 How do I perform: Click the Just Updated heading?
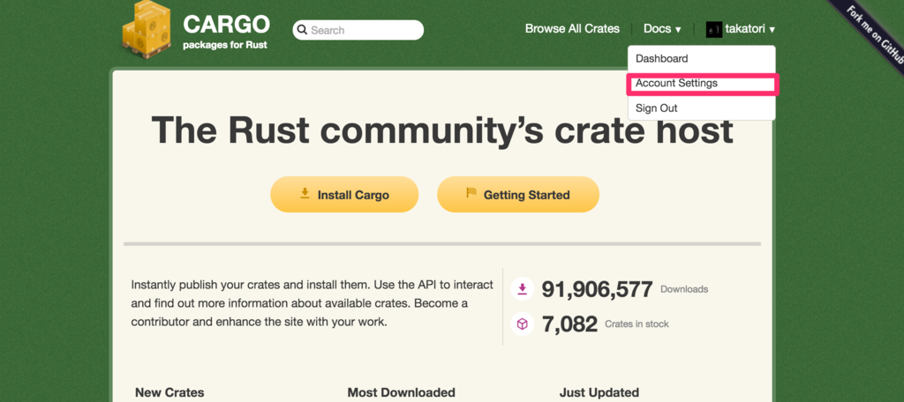tap(599, 393)
